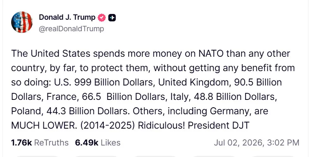This screenshot has height=157, width=315.
Task: Click the ReTruths label text
Action: click(51, 143)
